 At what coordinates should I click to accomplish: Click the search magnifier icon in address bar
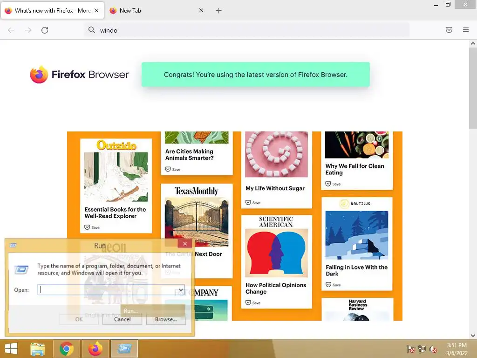click(92, 30)
